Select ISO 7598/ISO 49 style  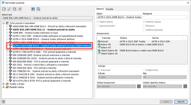pyautogui.click(x=46, y=71)
